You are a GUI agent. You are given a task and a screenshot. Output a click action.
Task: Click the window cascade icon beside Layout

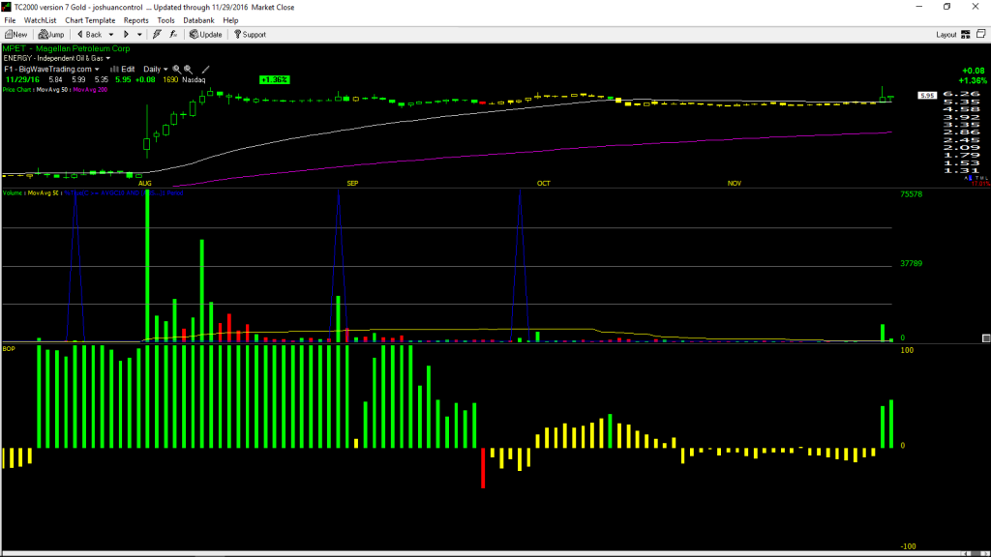(x=981, y=34)
